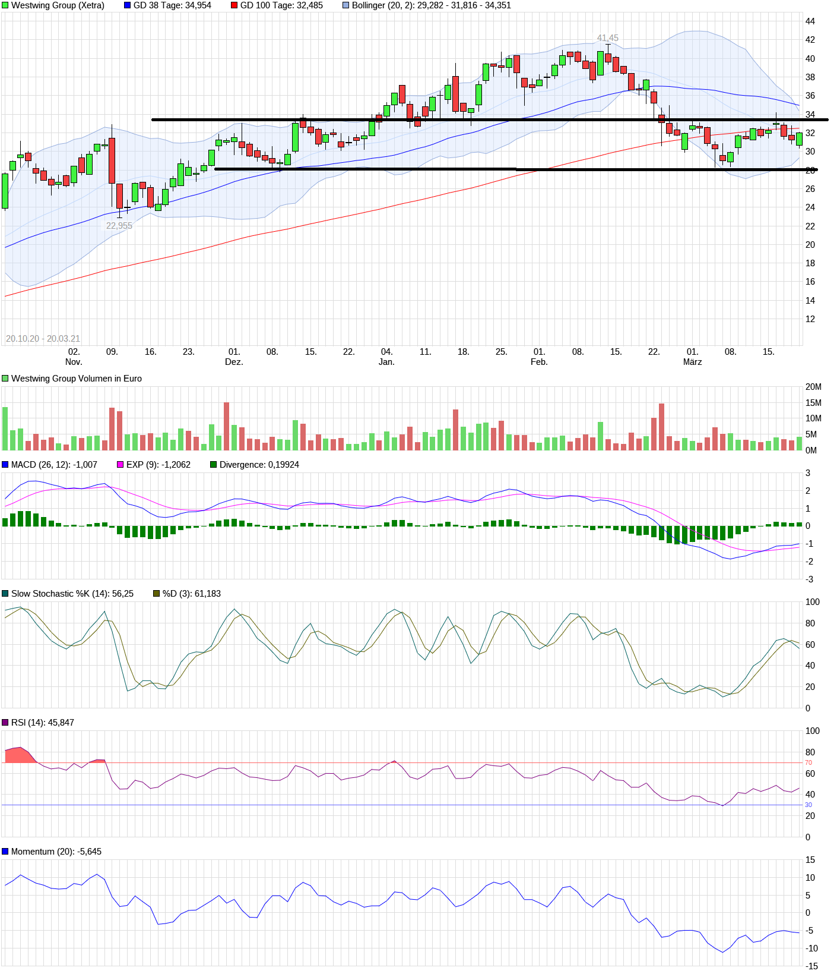The width and height of the screenshot is (837, 977).
Task: Click the dark green Divergence legend swatch
Action: point(214,465)
